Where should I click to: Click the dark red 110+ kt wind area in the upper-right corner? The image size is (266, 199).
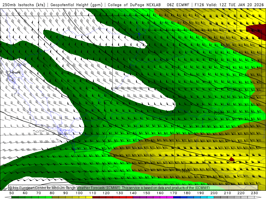(256, 31)
